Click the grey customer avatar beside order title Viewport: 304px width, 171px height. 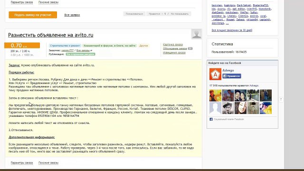(x=196, y=34)
